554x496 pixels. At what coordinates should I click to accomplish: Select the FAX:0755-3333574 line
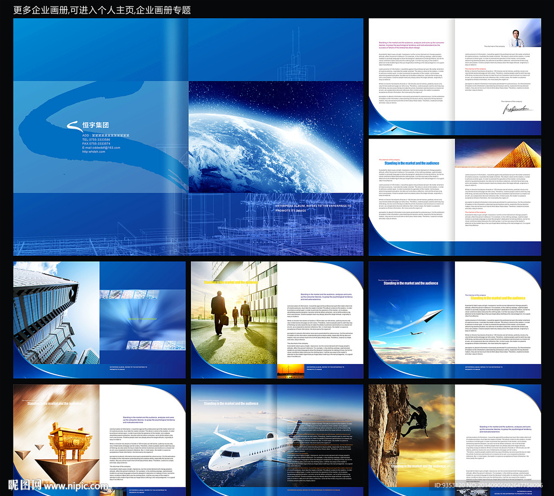(96, 144)
